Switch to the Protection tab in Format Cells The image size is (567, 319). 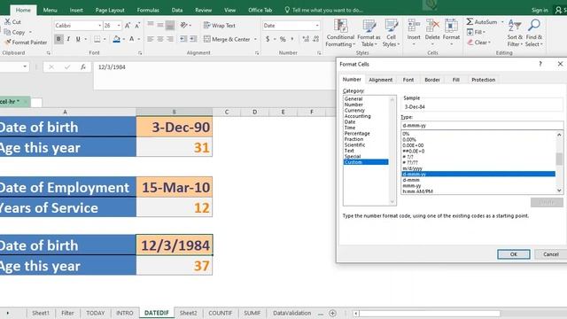click(483, 80)
